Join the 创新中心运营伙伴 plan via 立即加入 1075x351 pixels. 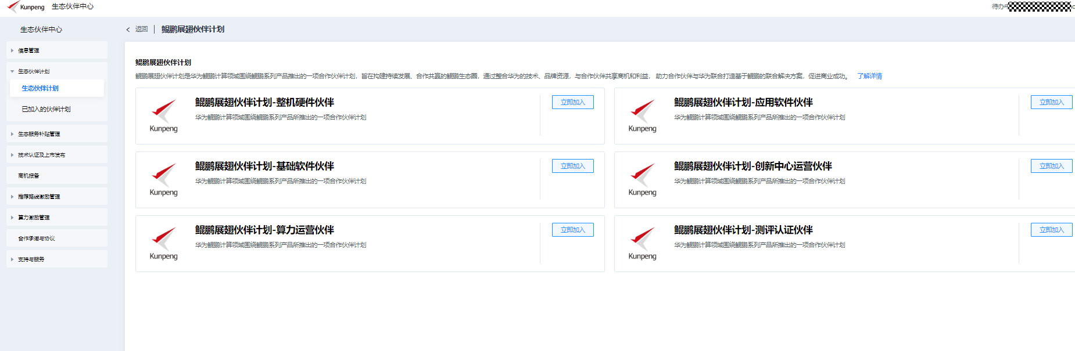(1052, 166)
